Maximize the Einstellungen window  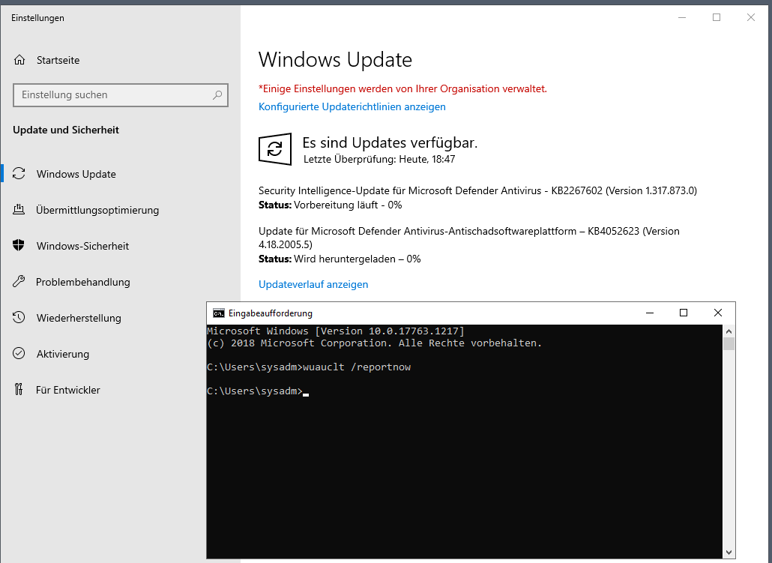[x=717, y=18]
